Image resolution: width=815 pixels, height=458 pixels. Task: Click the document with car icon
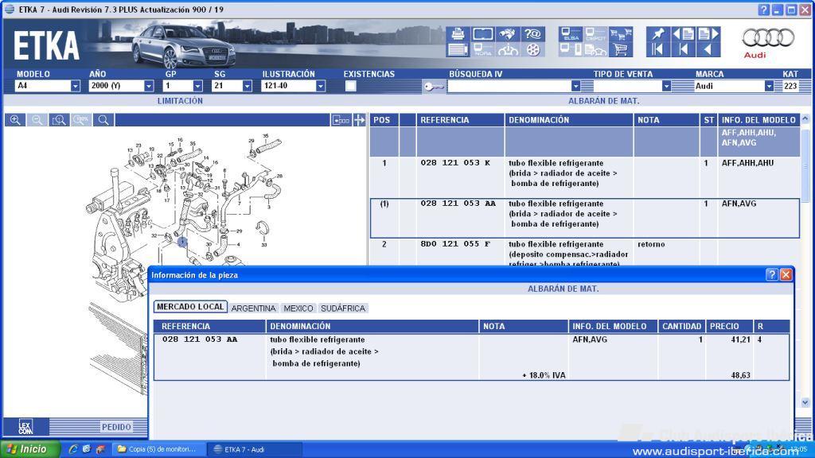(595, 50)
